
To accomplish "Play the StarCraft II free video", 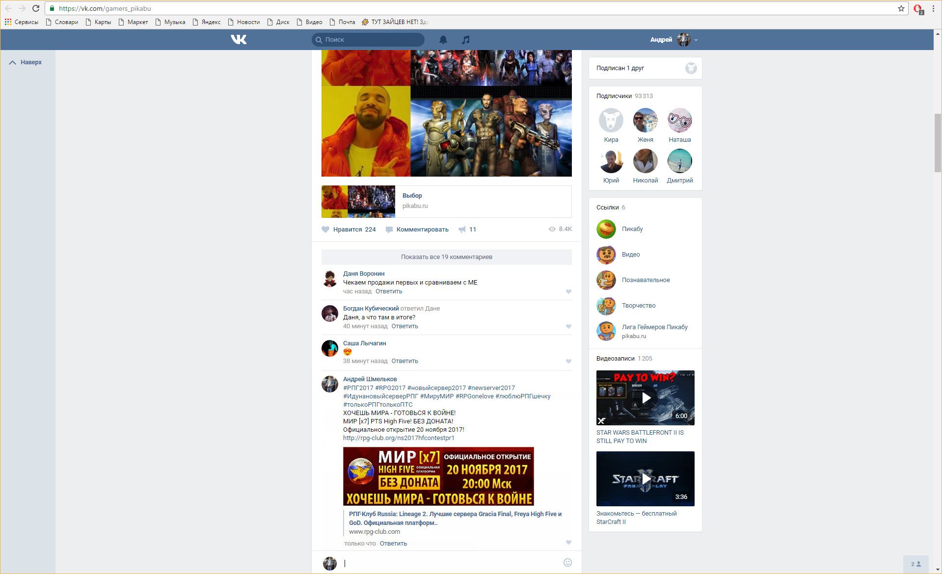I will [x=645, y=479].
